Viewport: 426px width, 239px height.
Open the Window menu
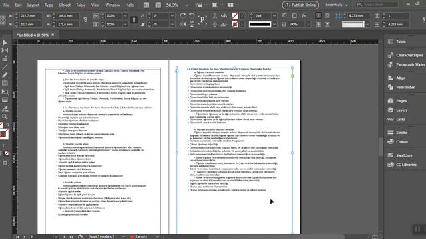click(x=112, y=5)
